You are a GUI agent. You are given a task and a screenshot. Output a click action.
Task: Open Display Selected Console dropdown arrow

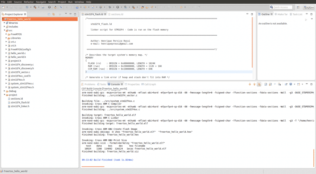[x=294, y=84]
